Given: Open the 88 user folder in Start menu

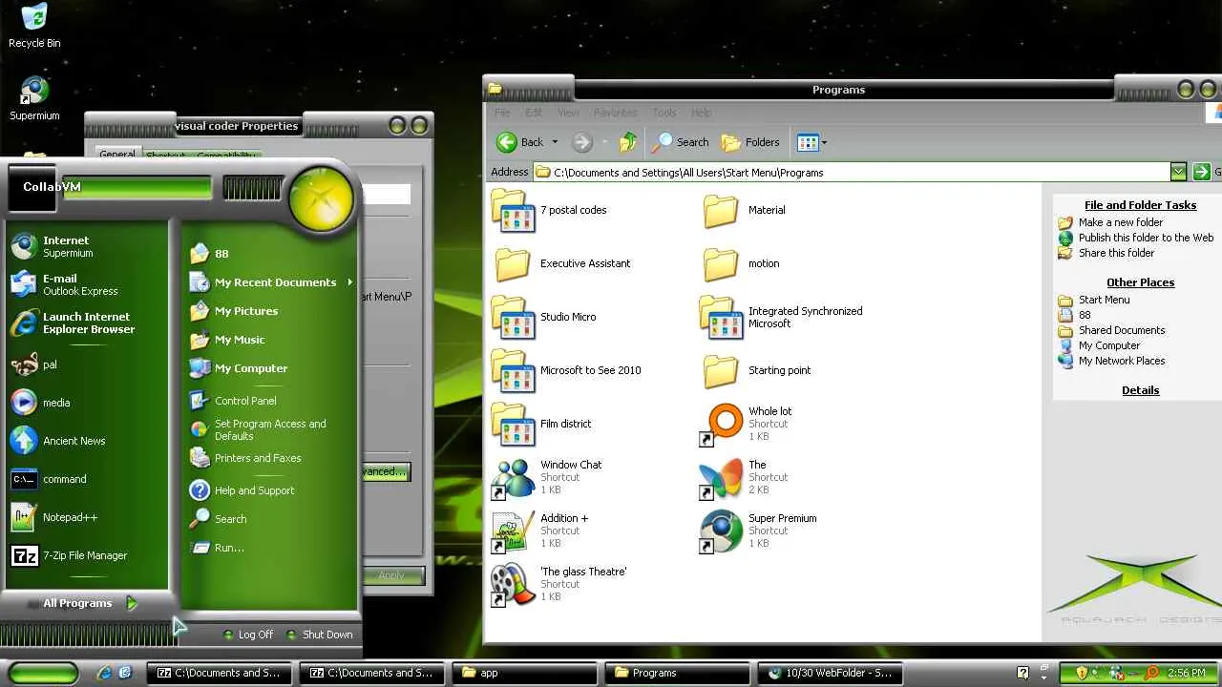Looking at the screenshot, I should (x=270, y=254).
